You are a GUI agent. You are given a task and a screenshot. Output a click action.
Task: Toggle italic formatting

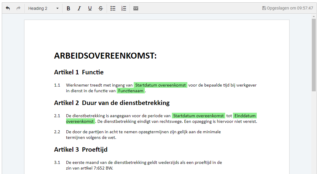tap(79, 8)
